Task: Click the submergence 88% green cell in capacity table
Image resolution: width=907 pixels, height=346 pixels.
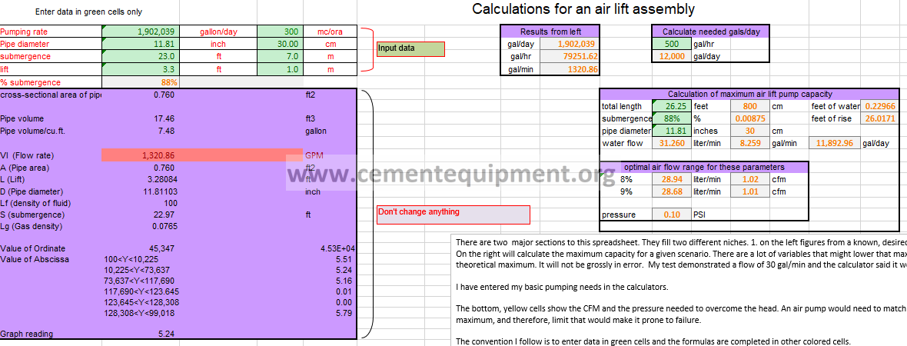Action: click(671, 118)
